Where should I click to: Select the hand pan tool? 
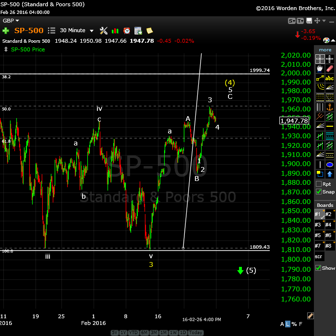coord(320,69)
